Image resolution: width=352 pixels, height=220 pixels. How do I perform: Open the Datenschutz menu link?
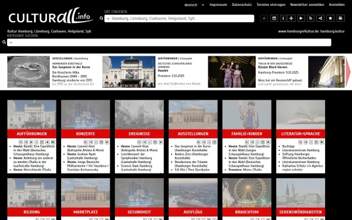(x=242, y=5)
